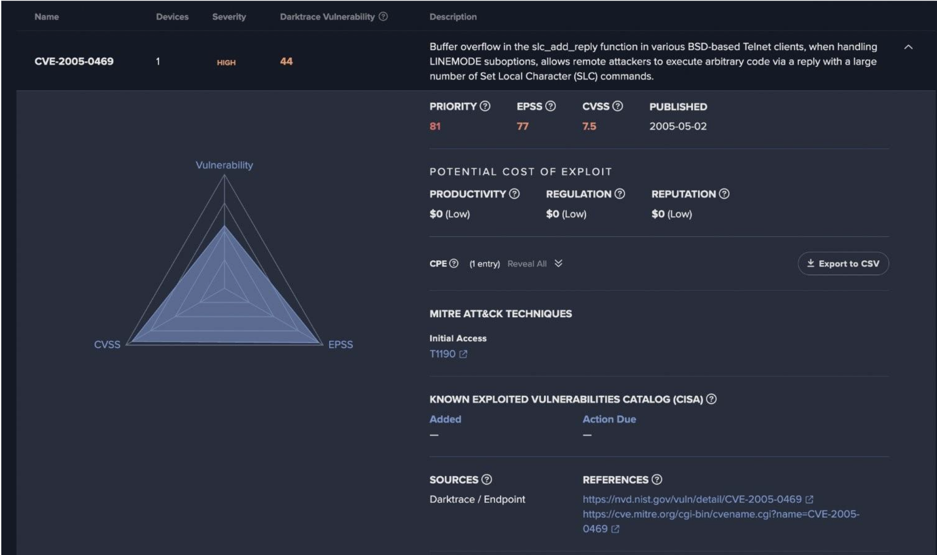Click Reveal All to expand CPE entries
The width and height of the screenshot is (937, 555).
[x=527, y=264]
